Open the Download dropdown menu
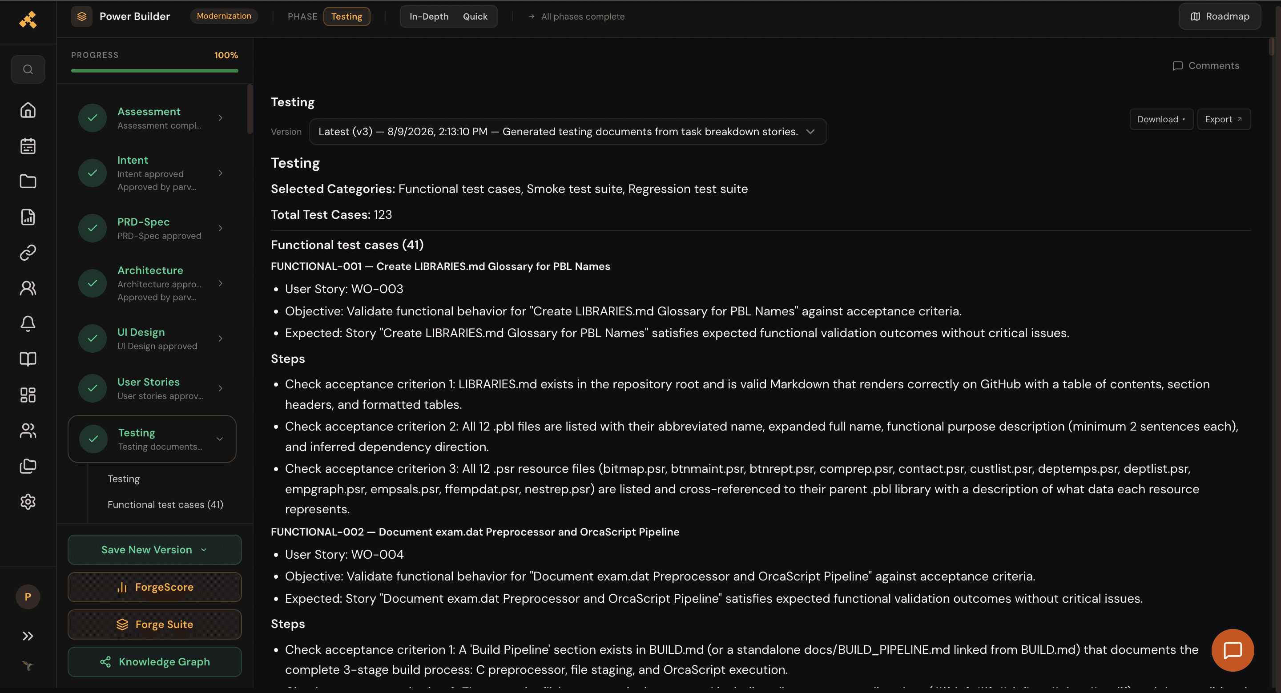Viewport: 1281px width, 693px height. point(1161,119)
